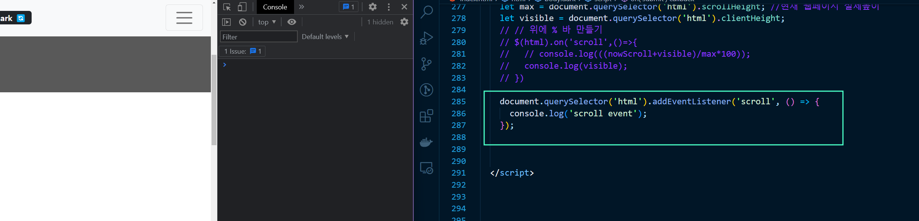Viewport: 919px width, 221px height.
Task: Toggle the device toolbar in DevTools
Action: pos(242,7)
